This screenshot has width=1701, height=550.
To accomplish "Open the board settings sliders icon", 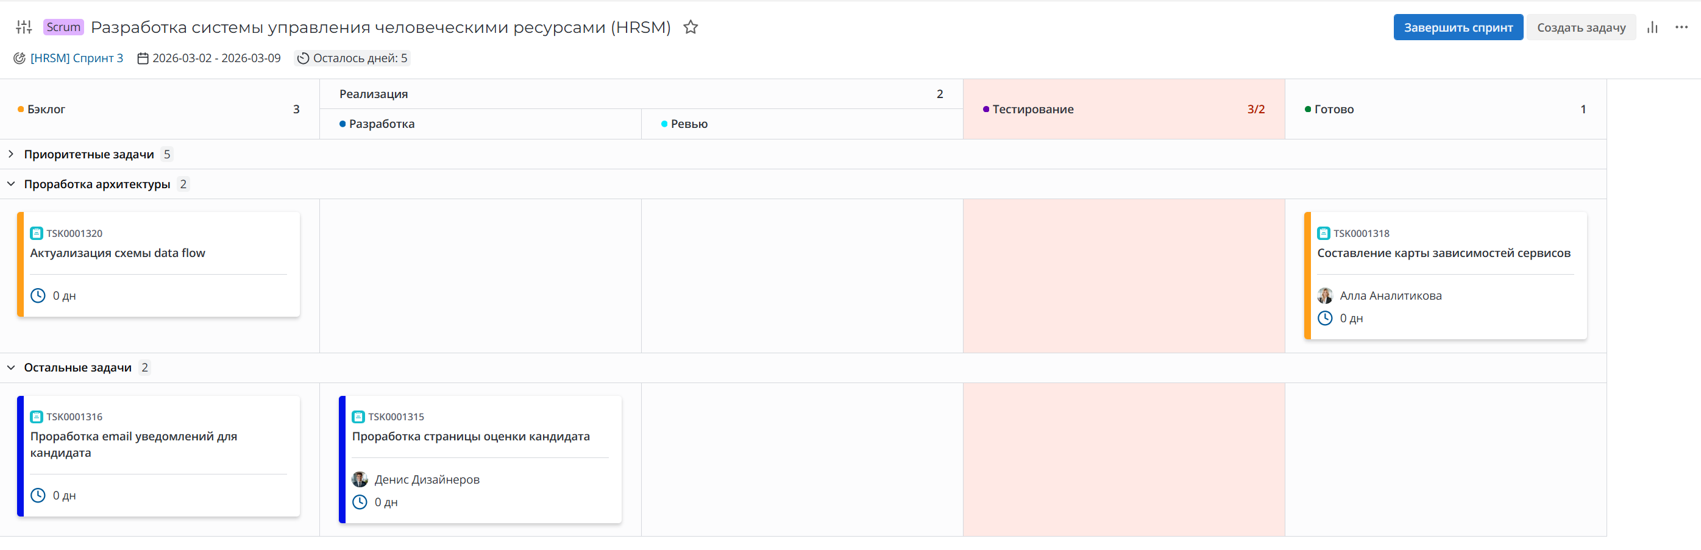I will tap(24, 27).
